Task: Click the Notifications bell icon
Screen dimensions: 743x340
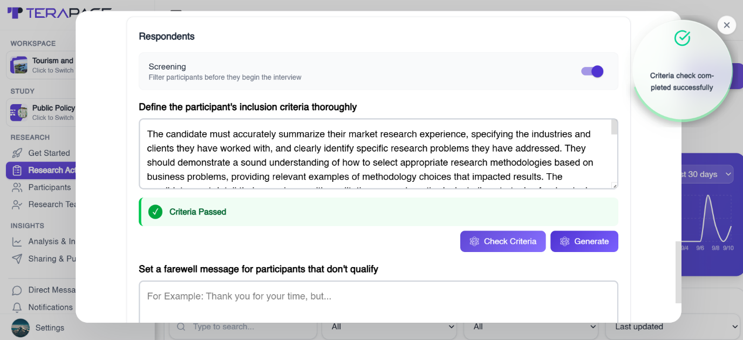Action: click(x=17, y=307)
